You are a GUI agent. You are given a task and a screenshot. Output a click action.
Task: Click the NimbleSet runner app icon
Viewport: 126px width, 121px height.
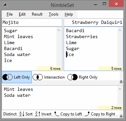coord(5,5)
